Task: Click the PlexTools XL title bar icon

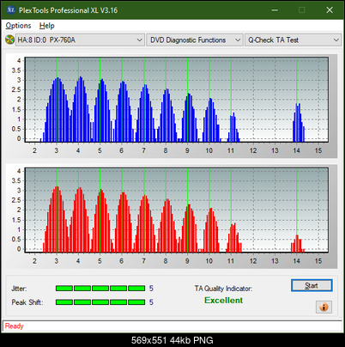Action: [x=10, y=10]
